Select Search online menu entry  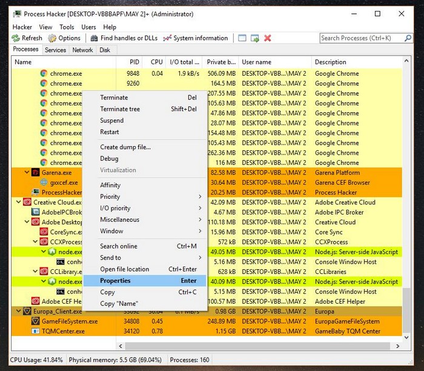tap(145, 246)
